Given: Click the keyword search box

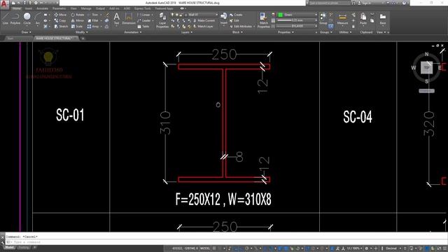Looking at the screenshot, I should [330, 3].
